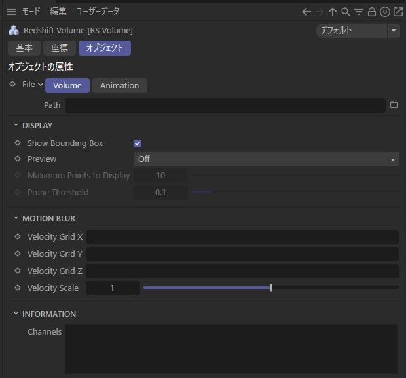Open attribute search magnifier icon
Image resolution: width=406 pixels, height=378 pixels.
[x=346, y=12]
